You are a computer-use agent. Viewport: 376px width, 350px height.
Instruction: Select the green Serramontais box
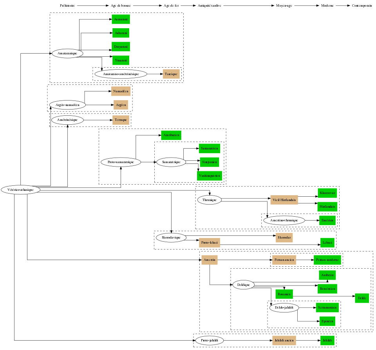tap(327, 308)
